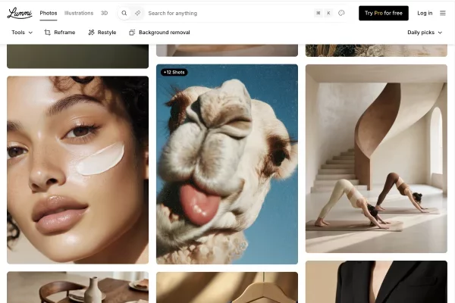Switch to the Illustrations tab
Viewport: 455px width, 303px height.
[79, 13]
